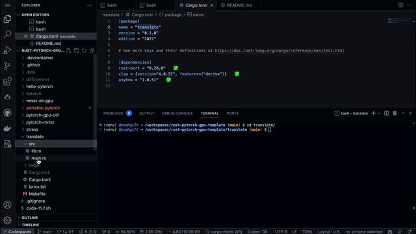Collapse all folders in explorer
416x234 pixels.
pyautogui.click(x=92, y=51)
